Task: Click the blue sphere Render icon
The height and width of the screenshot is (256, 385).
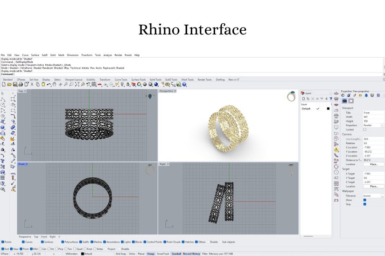Action: tap(156, 84)
